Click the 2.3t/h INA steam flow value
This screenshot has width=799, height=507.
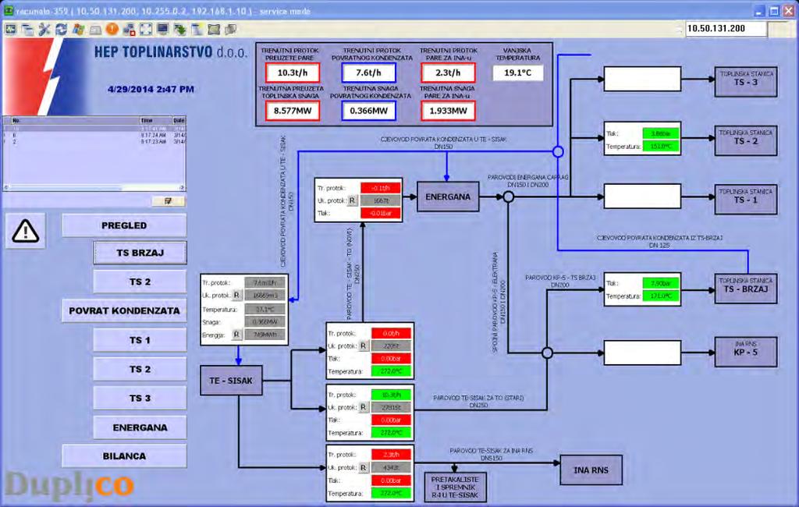tap(448, 73)
